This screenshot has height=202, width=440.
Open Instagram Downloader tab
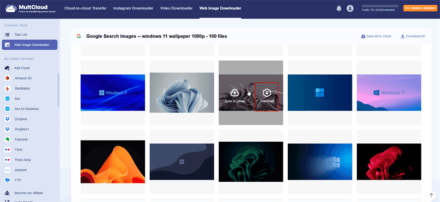coord(133,8)
